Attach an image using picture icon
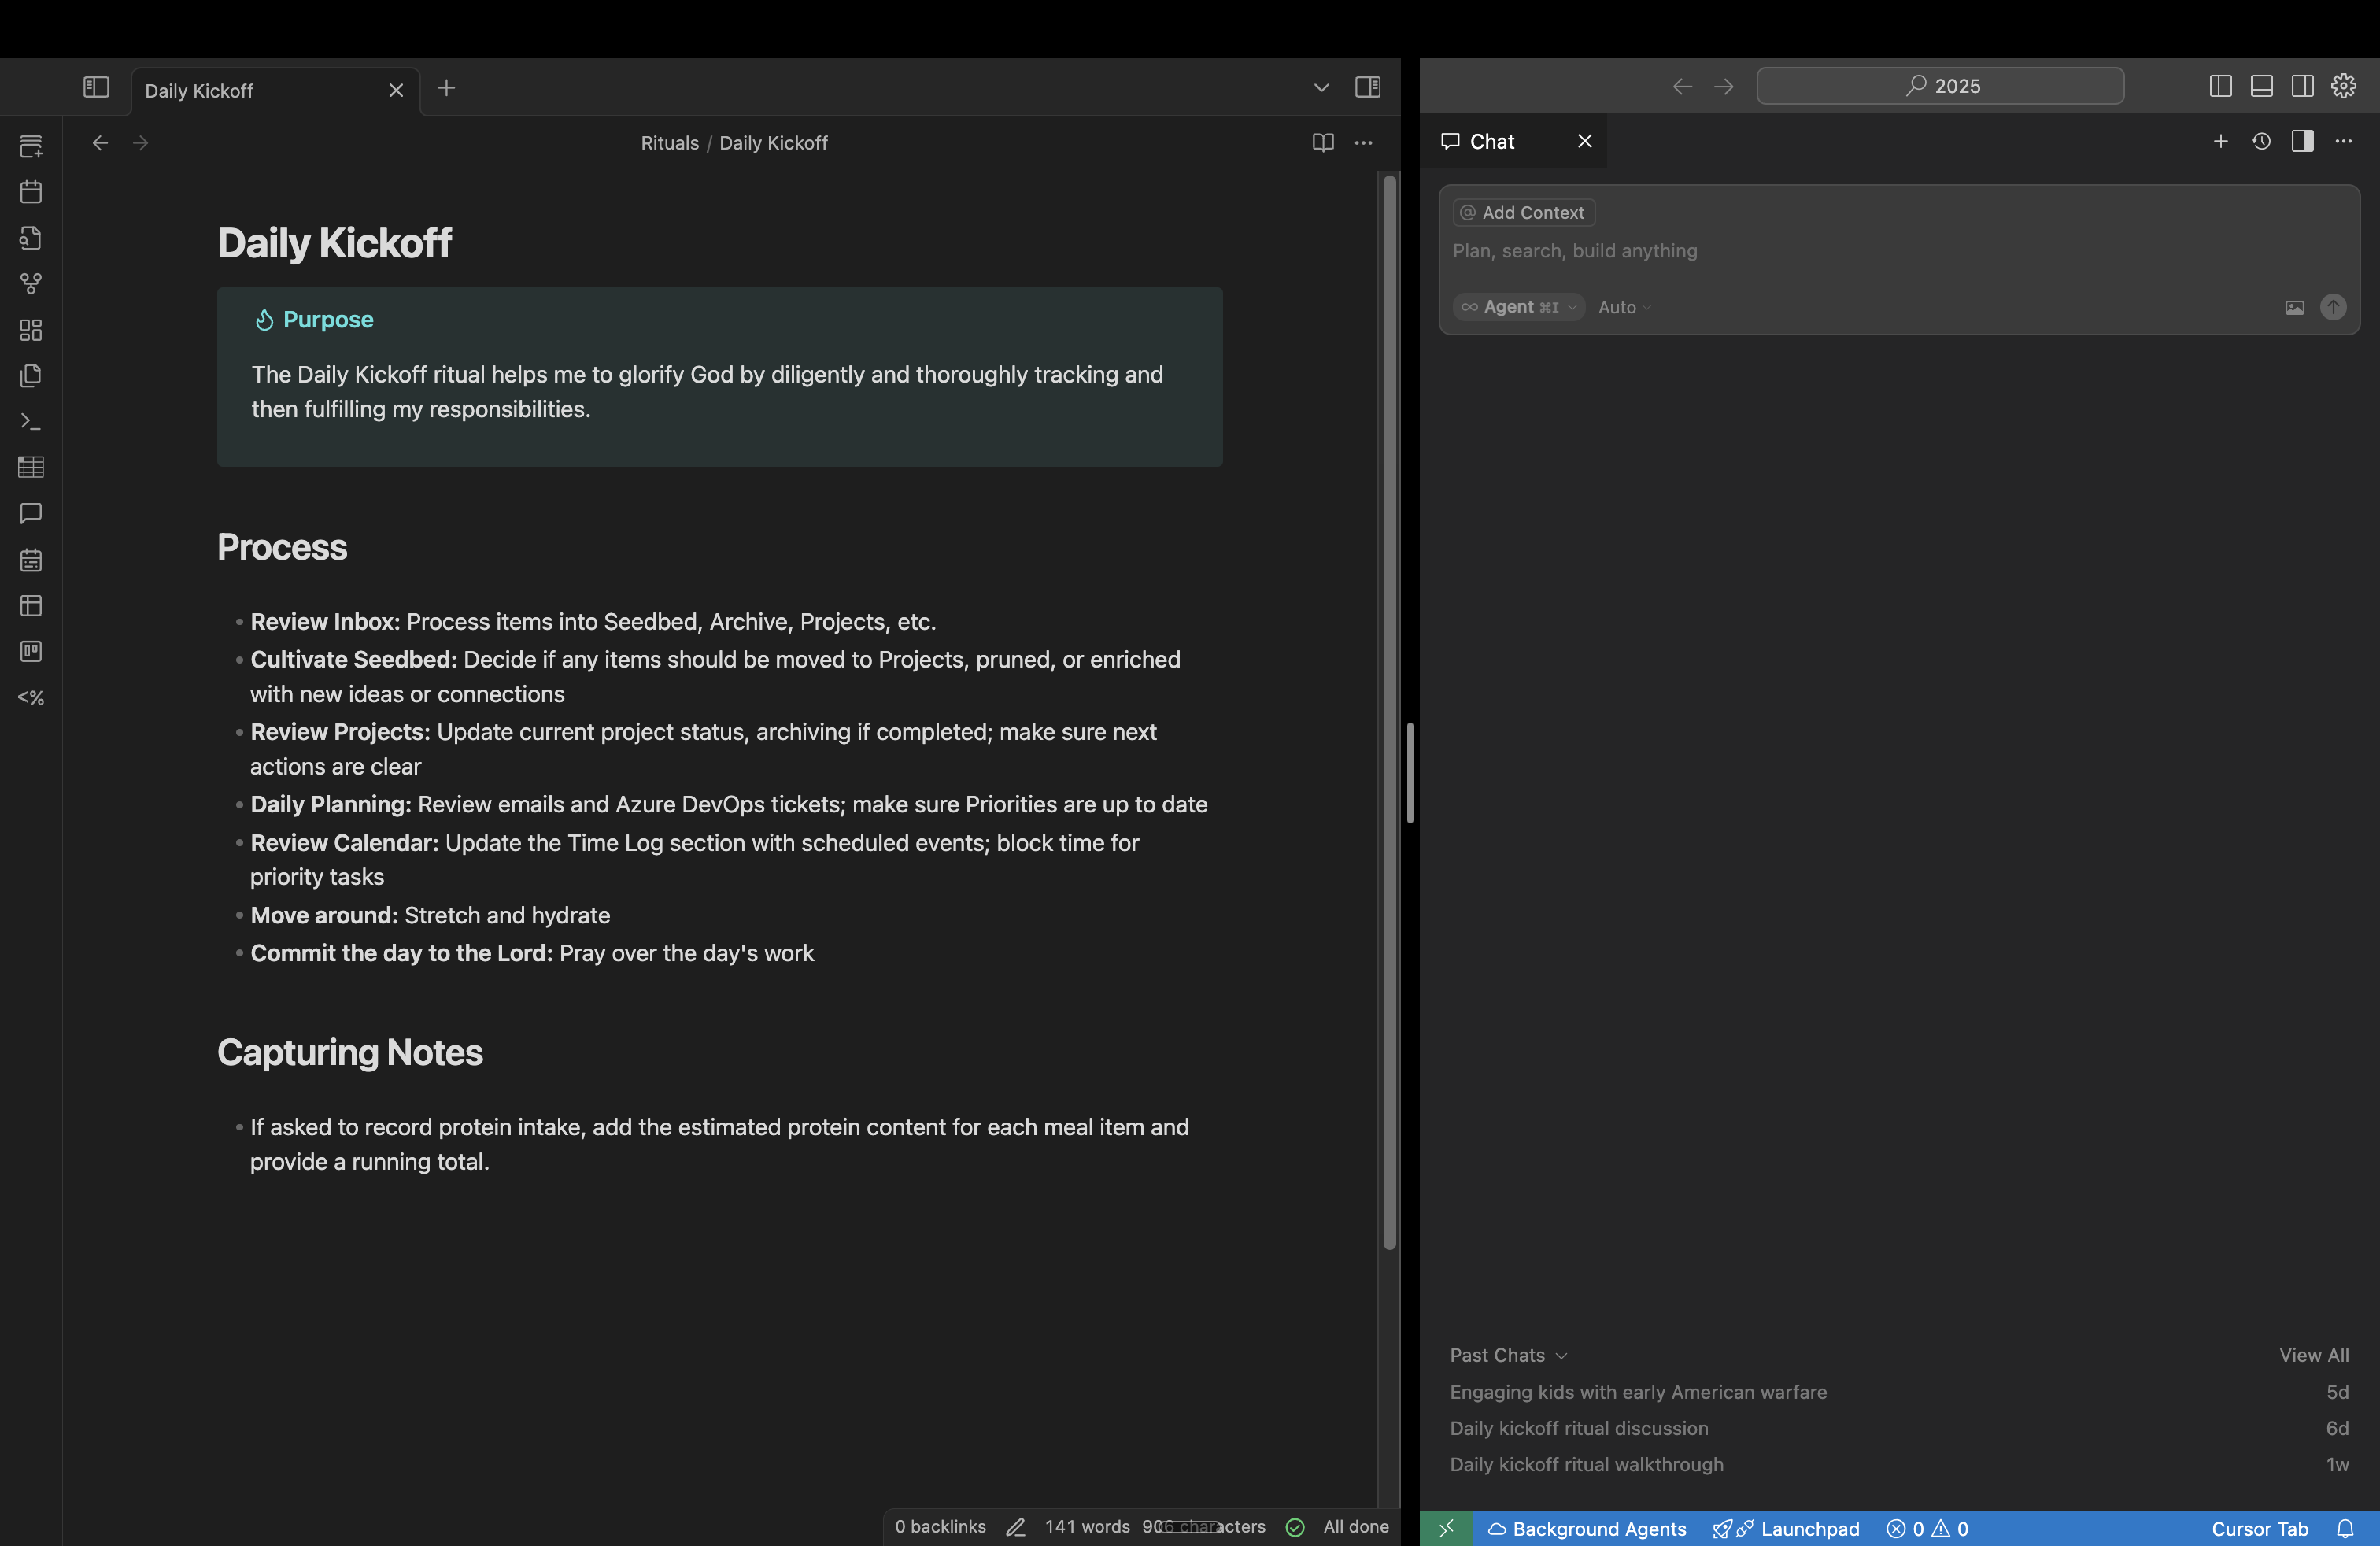This screenshot has height=1546, width=2380. tap(2294, 307)
